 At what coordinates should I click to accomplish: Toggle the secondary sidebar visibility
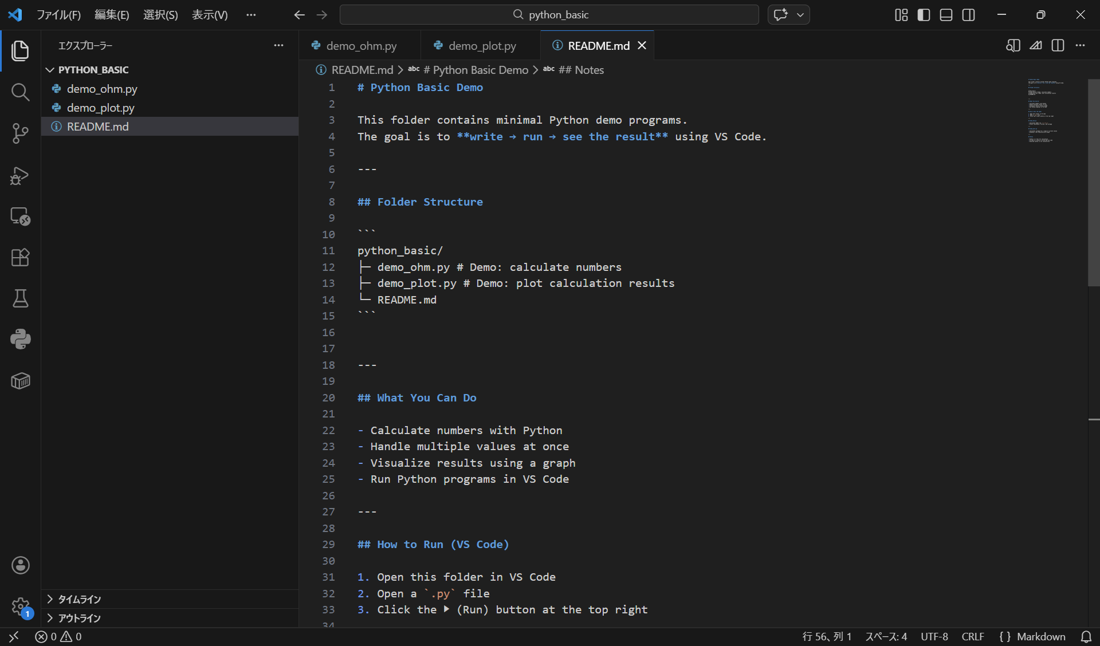969,15
